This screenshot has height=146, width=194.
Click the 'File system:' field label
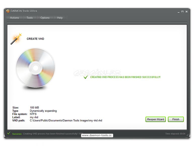point(20,114)
